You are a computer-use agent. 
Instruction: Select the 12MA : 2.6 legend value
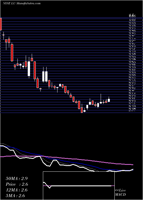point(17,190)
